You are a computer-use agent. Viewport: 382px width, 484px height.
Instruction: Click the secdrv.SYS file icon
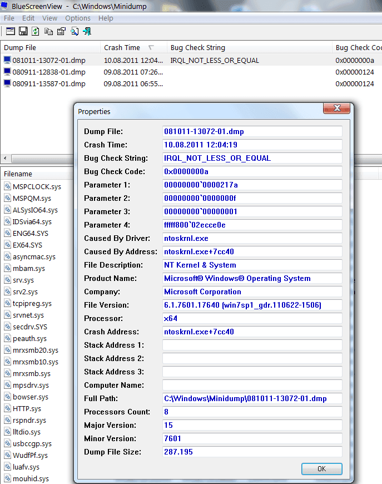[7, 327]
